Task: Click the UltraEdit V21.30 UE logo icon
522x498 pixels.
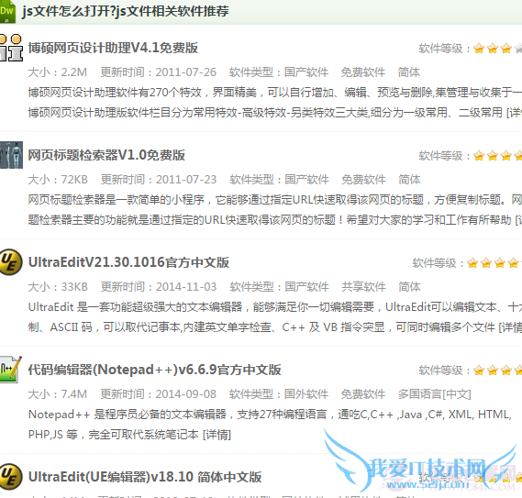Action: click(11, 262)
